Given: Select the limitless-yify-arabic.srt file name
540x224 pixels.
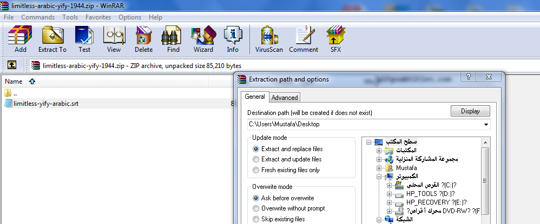Looking at the screenshot, I should [x=46, y=104].
